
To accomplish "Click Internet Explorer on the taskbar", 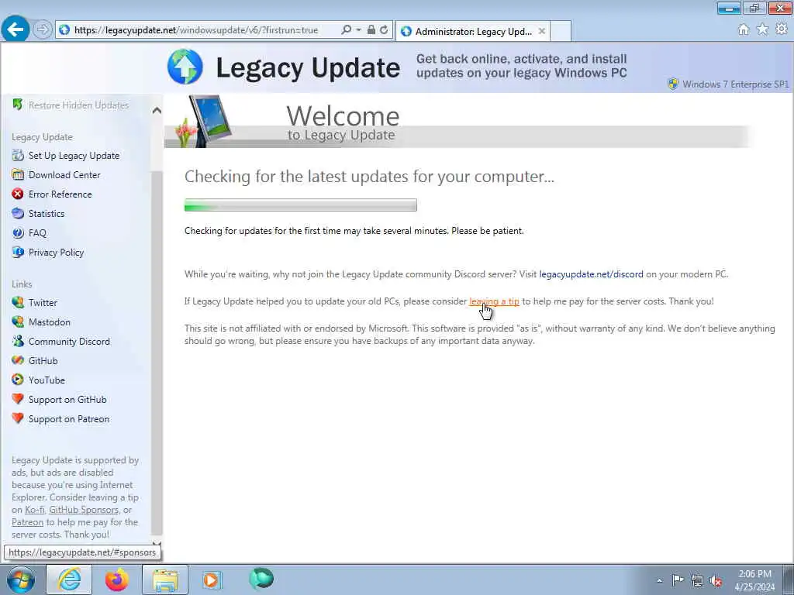I will pos(69,580).
